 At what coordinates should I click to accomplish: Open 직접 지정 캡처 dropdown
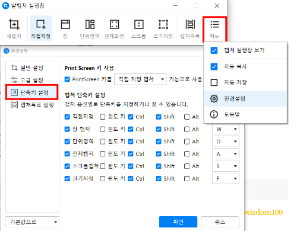[x=140, y=79]
